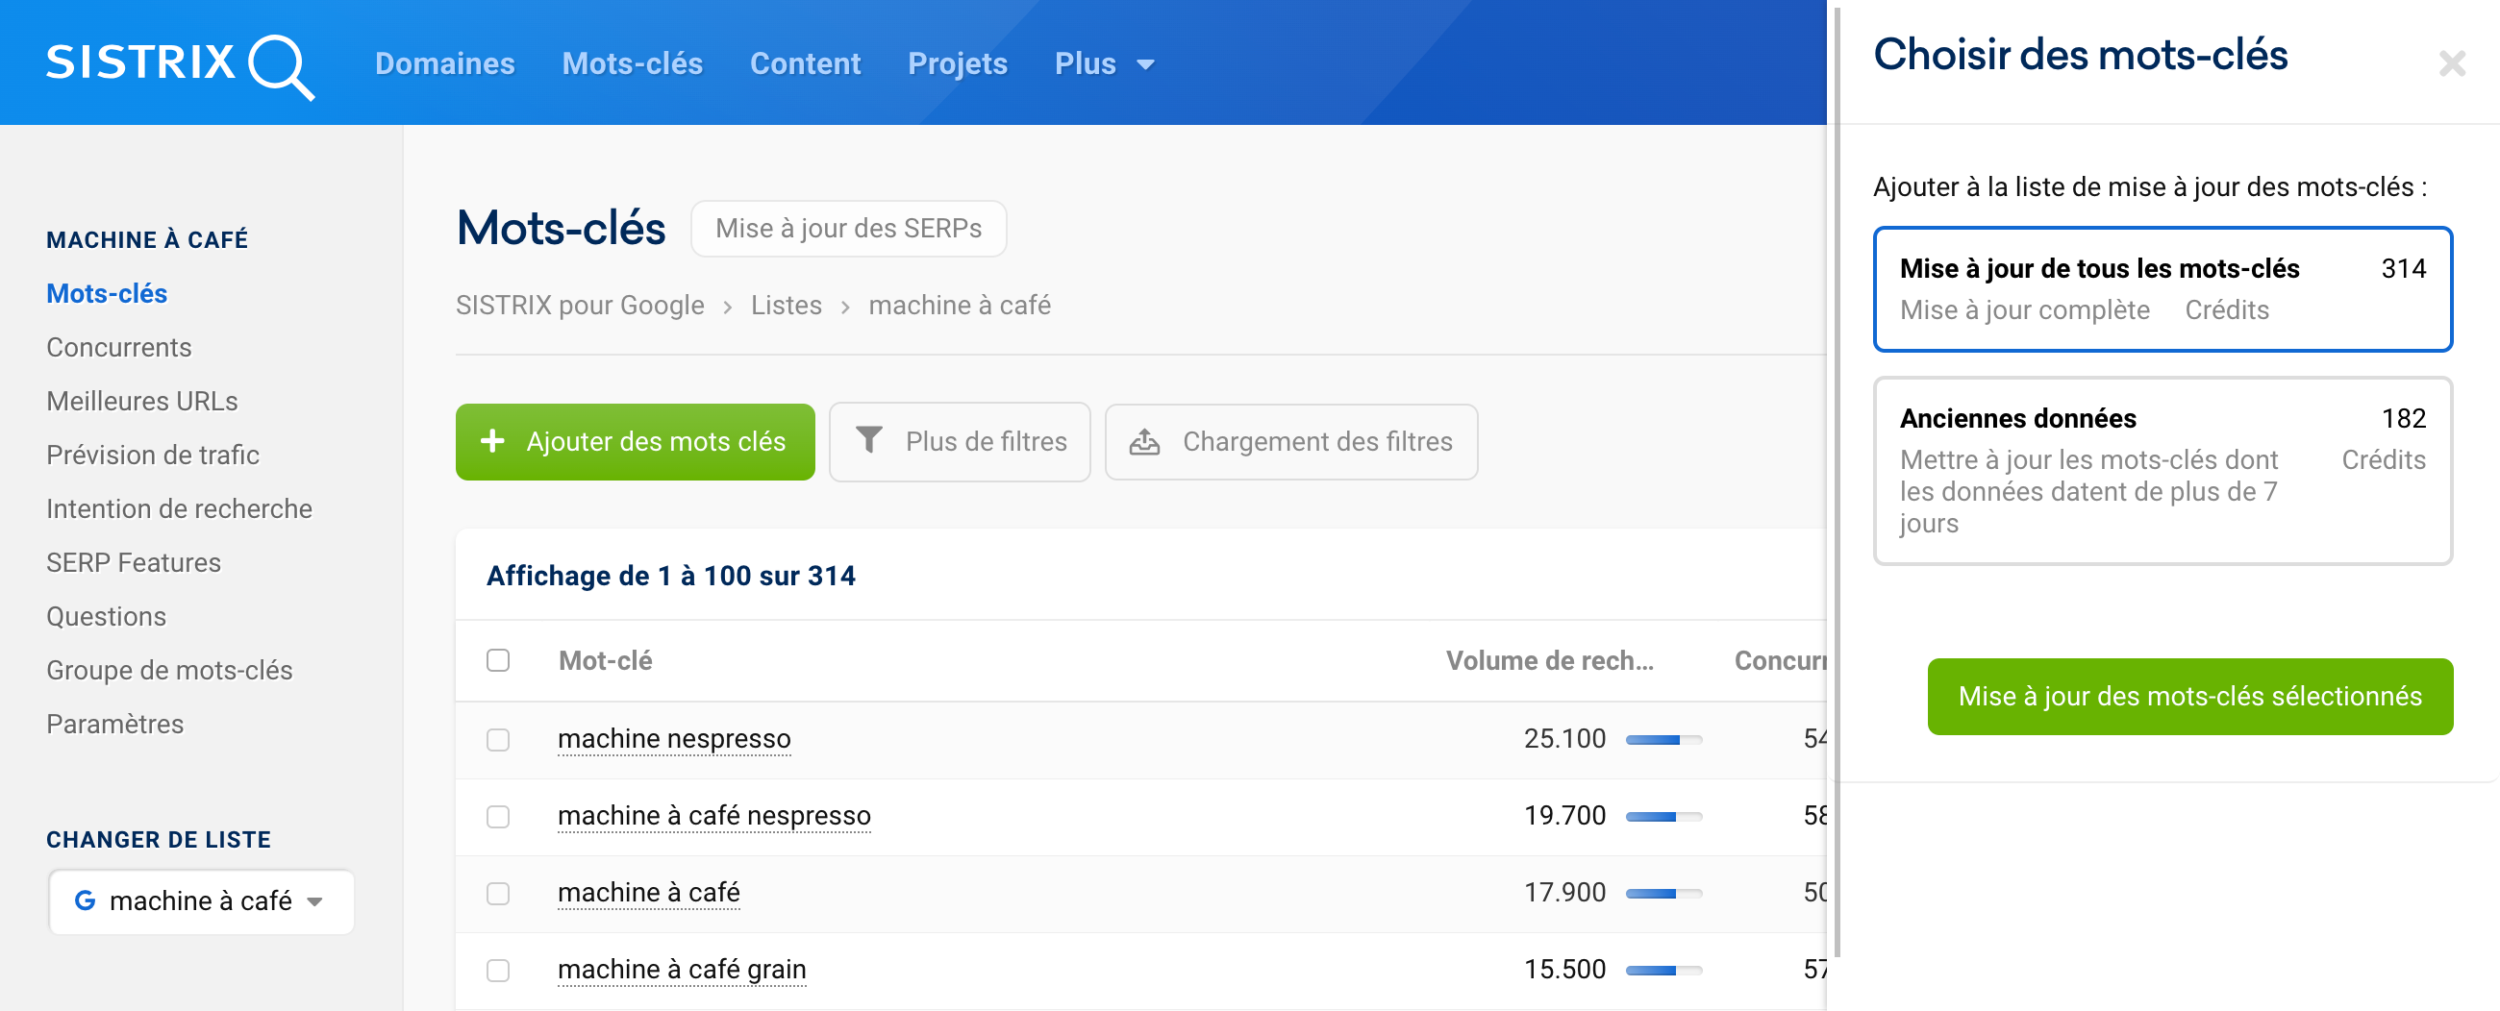Sort by Mot-clé column header
The image size is (2500, 1011).
click(605, 661)
